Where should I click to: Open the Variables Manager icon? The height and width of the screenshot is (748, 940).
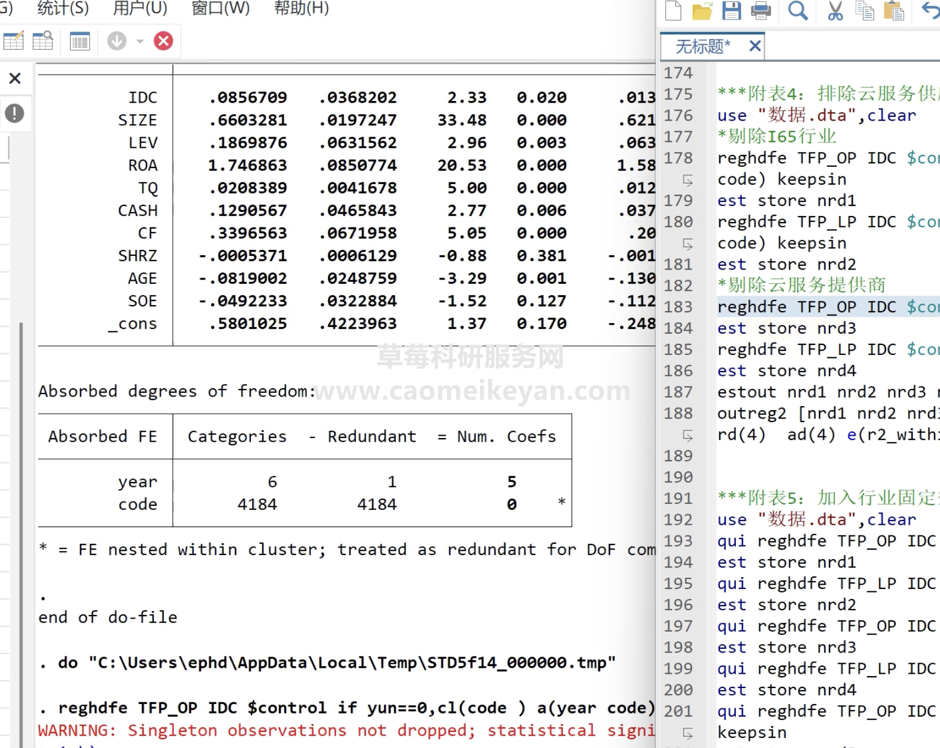point(80,41)
